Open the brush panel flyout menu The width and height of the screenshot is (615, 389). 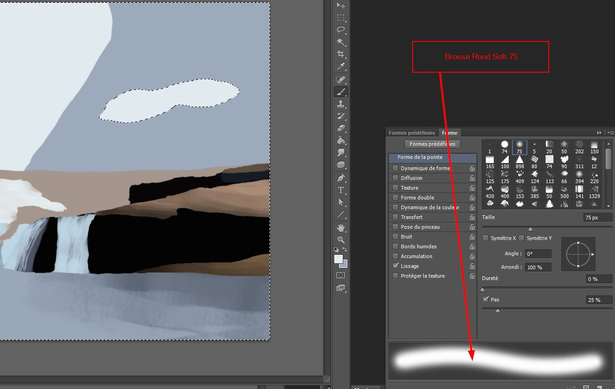(610, 133)
